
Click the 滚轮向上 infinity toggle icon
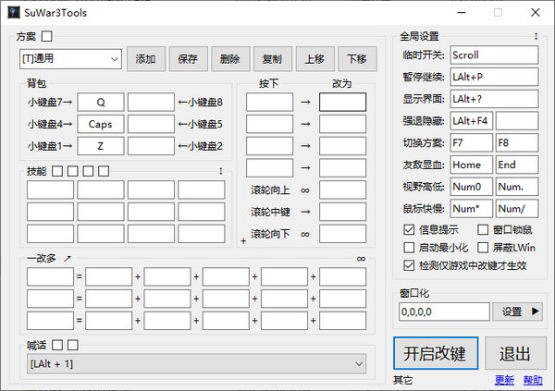click(305, 190)
